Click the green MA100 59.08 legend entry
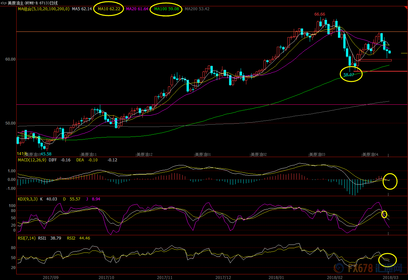Viewport: 408px width, 280px height. [167, 9]
